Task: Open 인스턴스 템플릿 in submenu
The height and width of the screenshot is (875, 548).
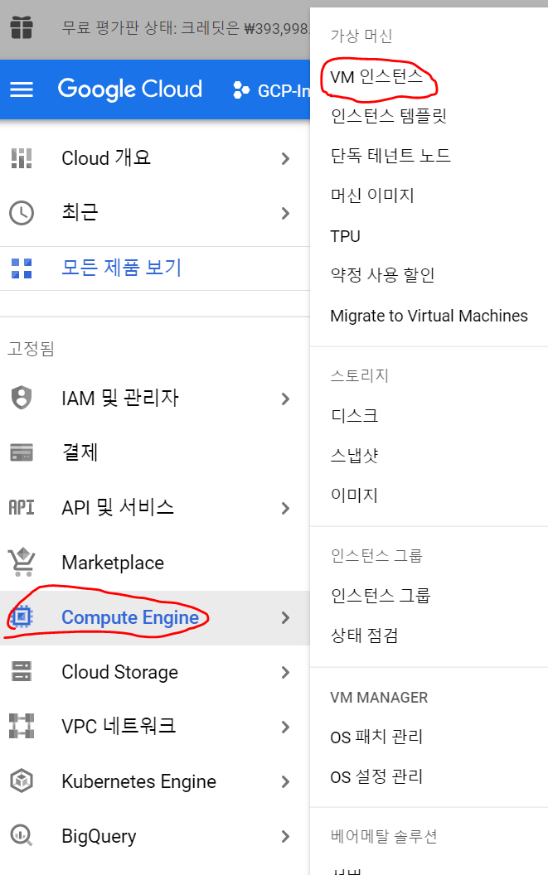Action: point(389,116)
